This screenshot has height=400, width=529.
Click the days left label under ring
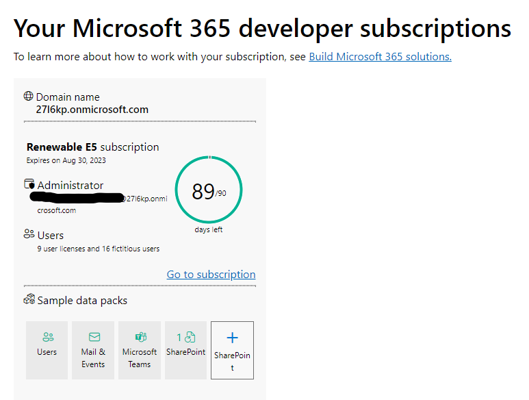pyautogui.click(x=209, y=229)
